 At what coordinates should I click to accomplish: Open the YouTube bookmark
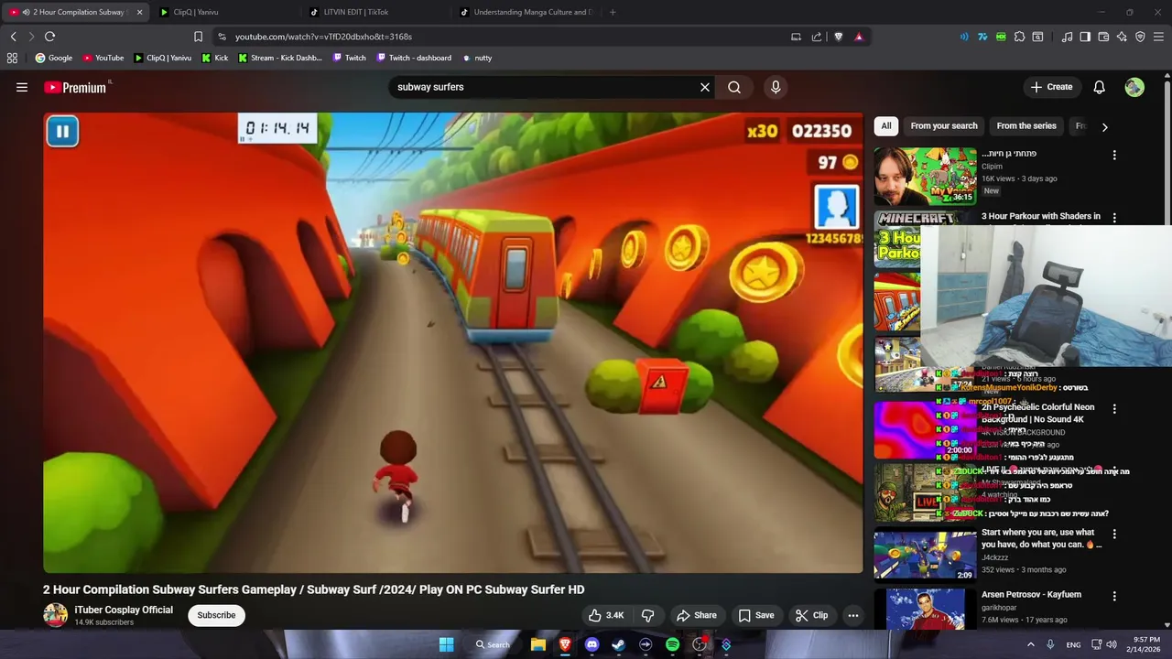103,58
